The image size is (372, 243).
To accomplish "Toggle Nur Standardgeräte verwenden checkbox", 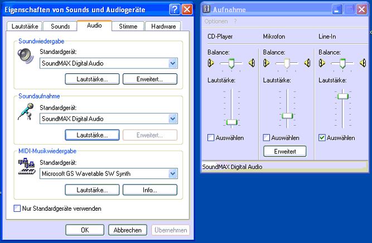I will point(17,209).
